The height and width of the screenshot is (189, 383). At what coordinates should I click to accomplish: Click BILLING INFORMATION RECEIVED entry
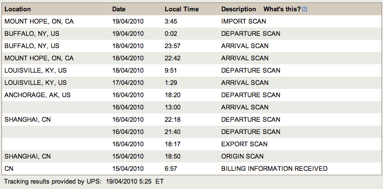274,168
